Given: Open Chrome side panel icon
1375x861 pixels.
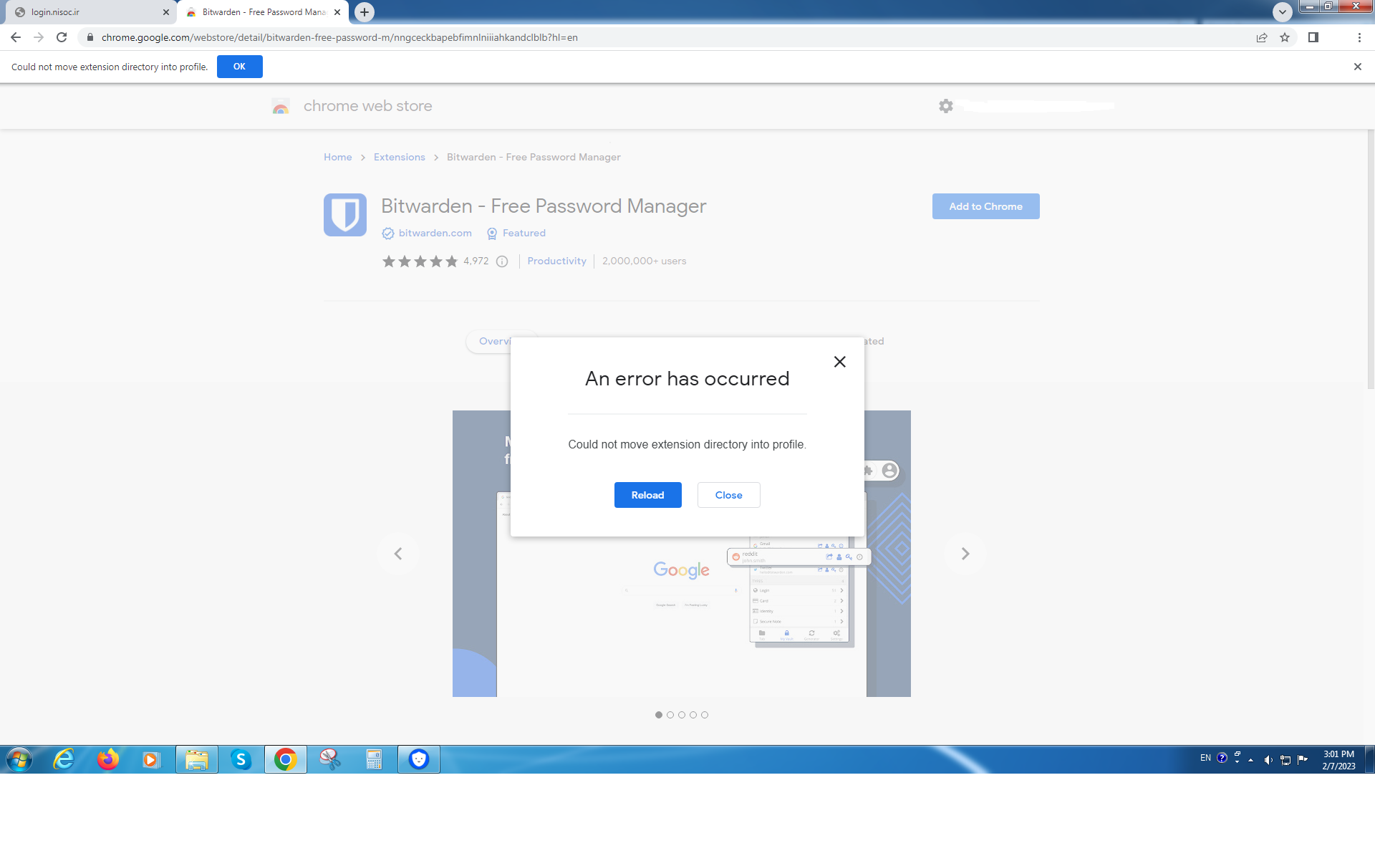Looking at the screenshot, I should pyautogui.click(x=1313, y=37).
